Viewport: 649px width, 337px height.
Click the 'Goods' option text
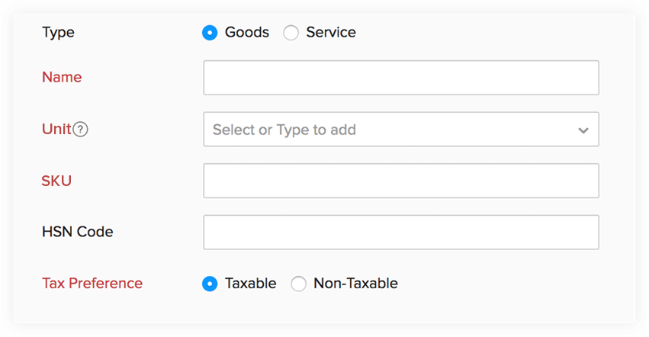pos(247,33)
